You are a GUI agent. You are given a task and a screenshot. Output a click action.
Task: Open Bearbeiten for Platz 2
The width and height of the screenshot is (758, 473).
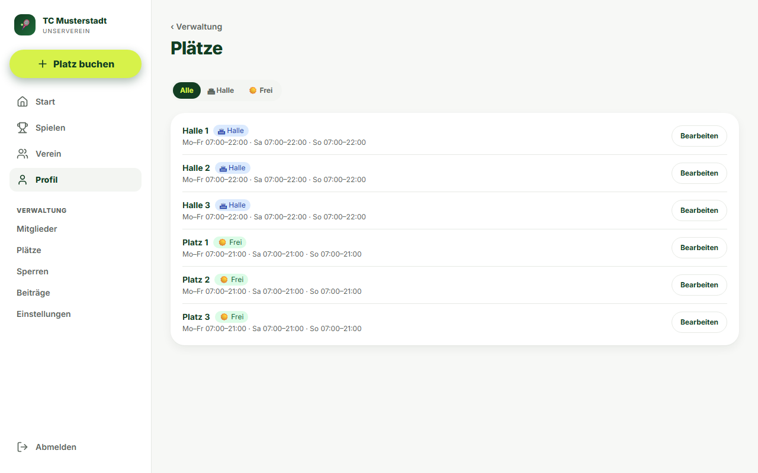[699, 285]
